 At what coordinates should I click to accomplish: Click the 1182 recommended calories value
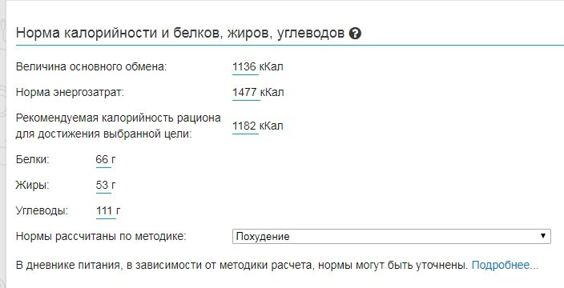click(244, 126)
